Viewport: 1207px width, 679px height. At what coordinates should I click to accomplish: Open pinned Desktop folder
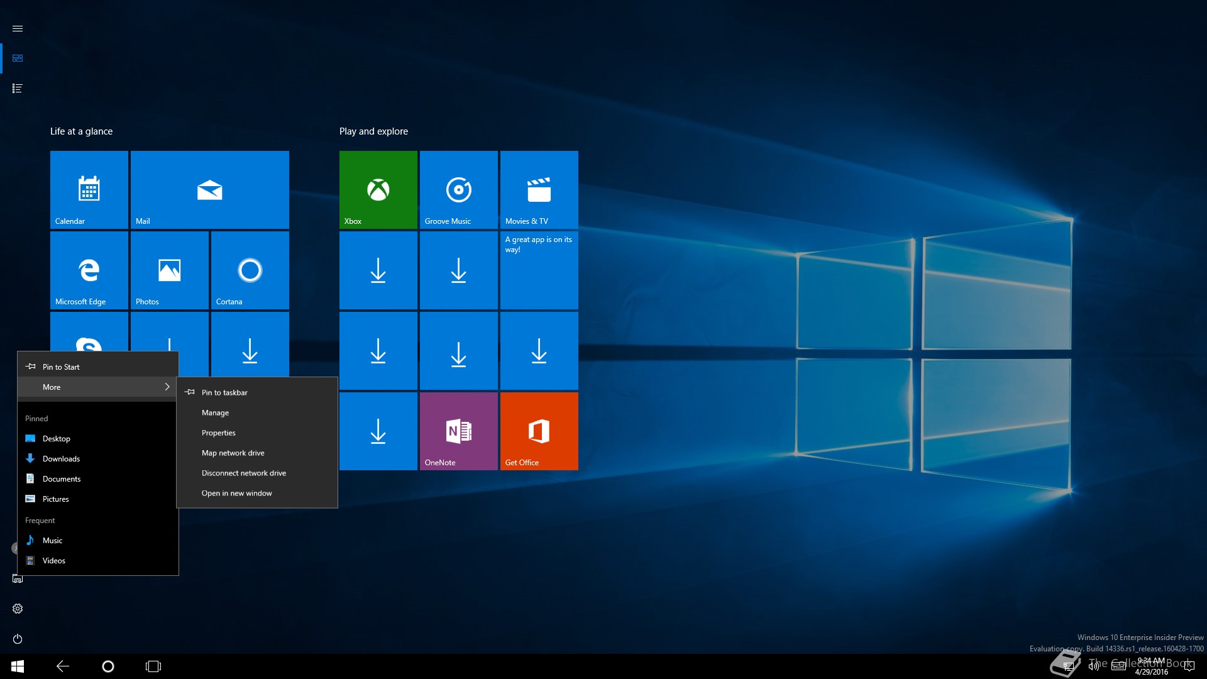(98, 439)
